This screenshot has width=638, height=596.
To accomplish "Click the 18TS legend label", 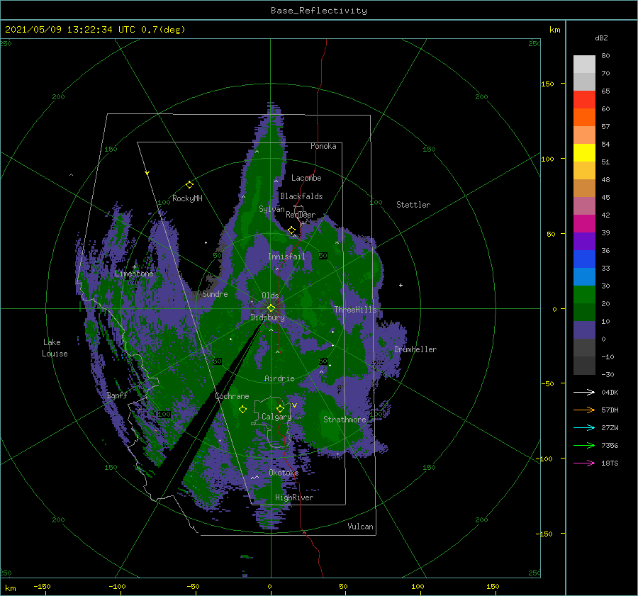I will (610, 463).
